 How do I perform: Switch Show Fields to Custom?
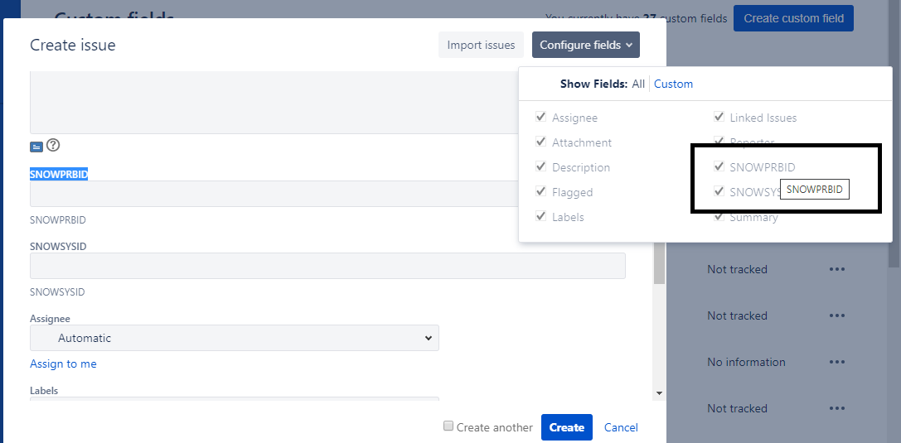(x=673, y=84)
